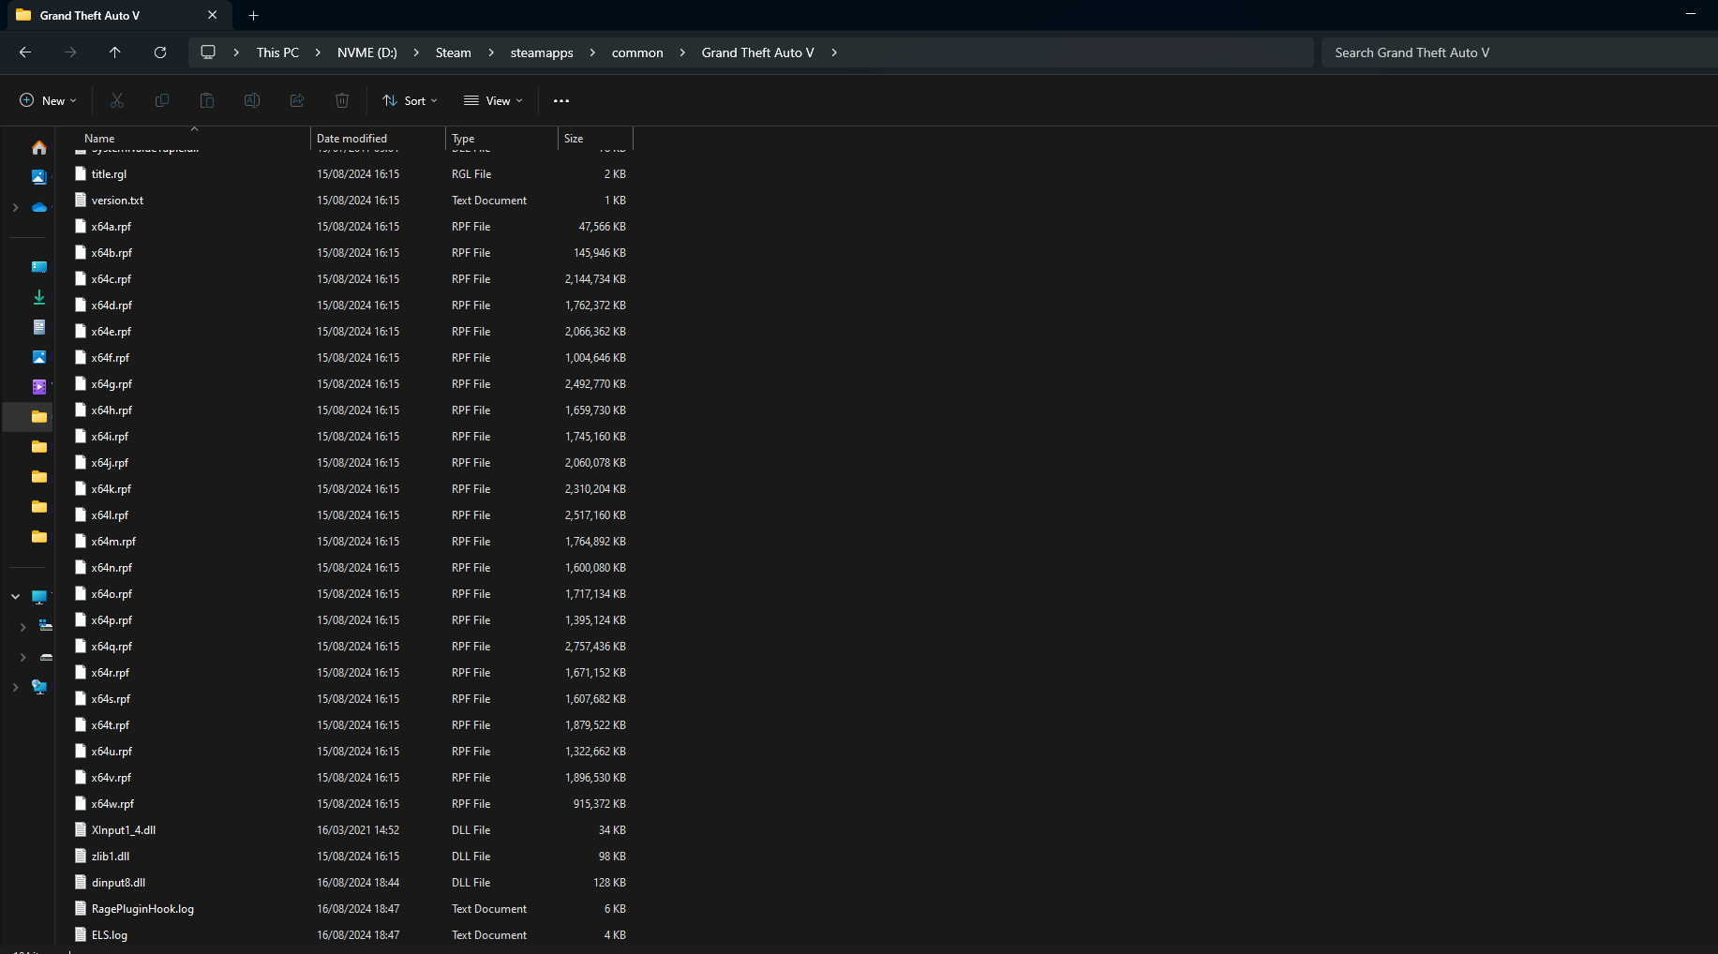Click the New dropdown button
The height and width of the screenshot is (954, 1718).
[48, 101]
